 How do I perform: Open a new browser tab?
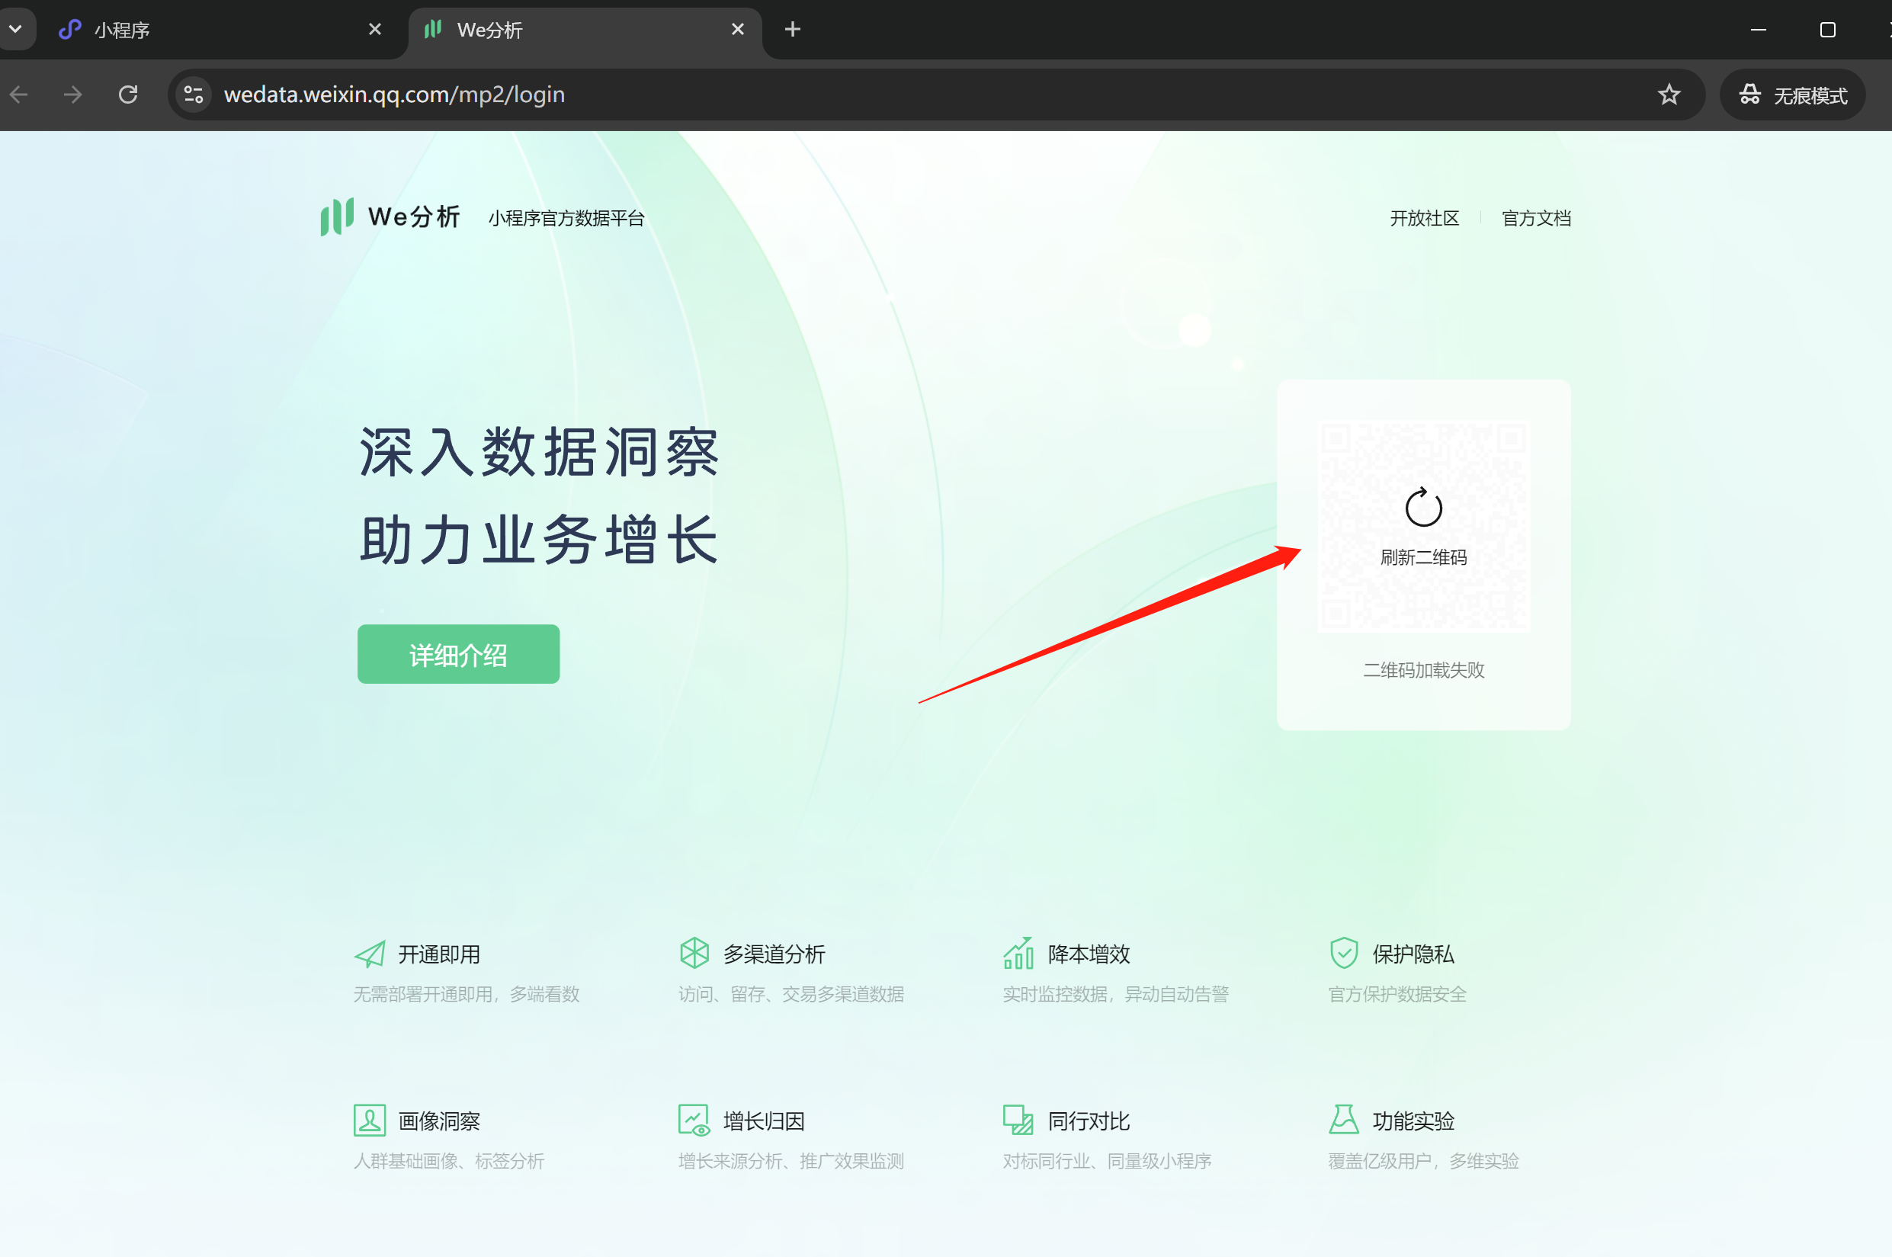792,30
